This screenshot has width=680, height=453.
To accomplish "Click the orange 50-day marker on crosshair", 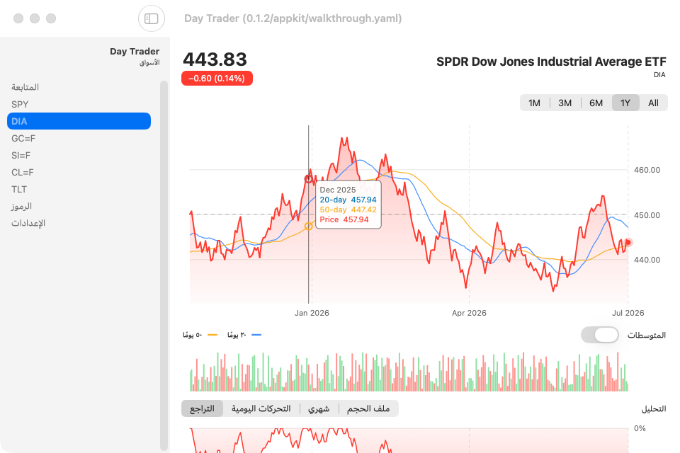I will (x=308, y=226).
